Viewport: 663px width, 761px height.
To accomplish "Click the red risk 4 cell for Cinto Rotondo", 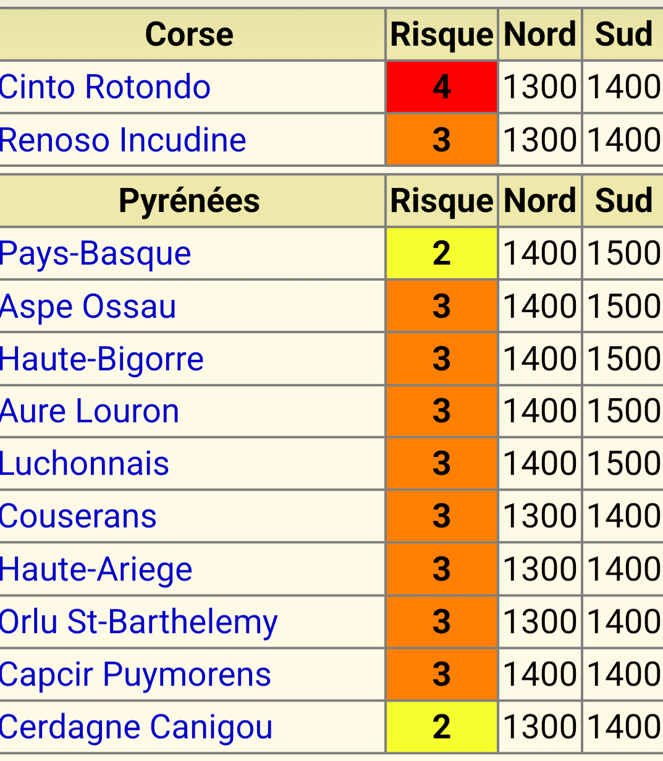I will pyautogui.click(x=441, y=87).
